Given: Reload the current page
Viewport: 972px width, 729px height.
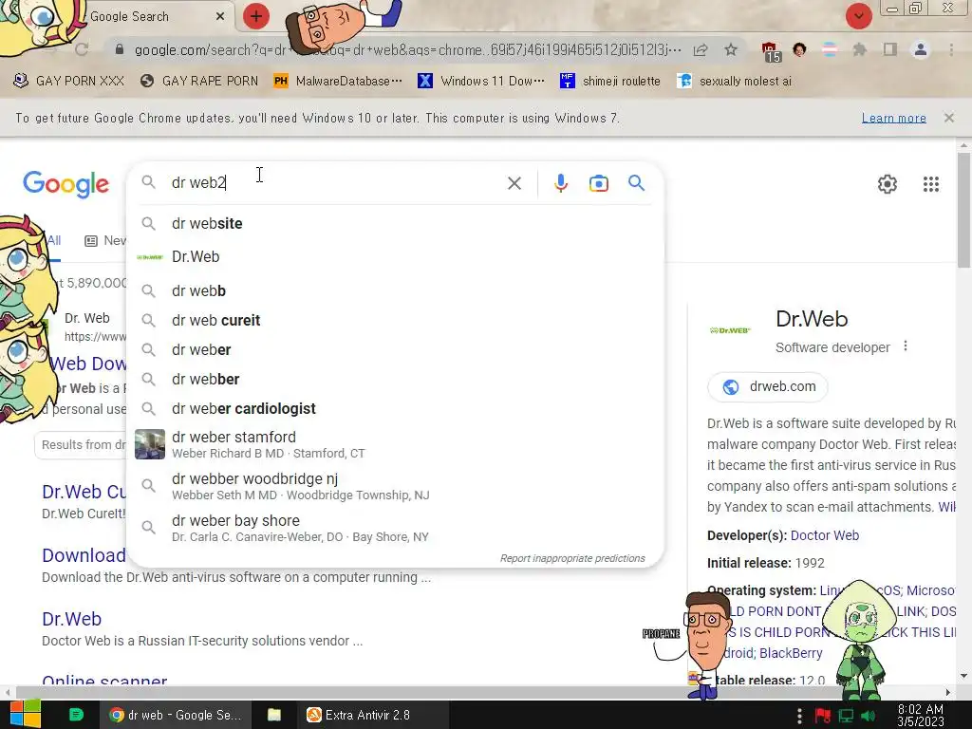Looking at the screenshot, I should (82, 49).
